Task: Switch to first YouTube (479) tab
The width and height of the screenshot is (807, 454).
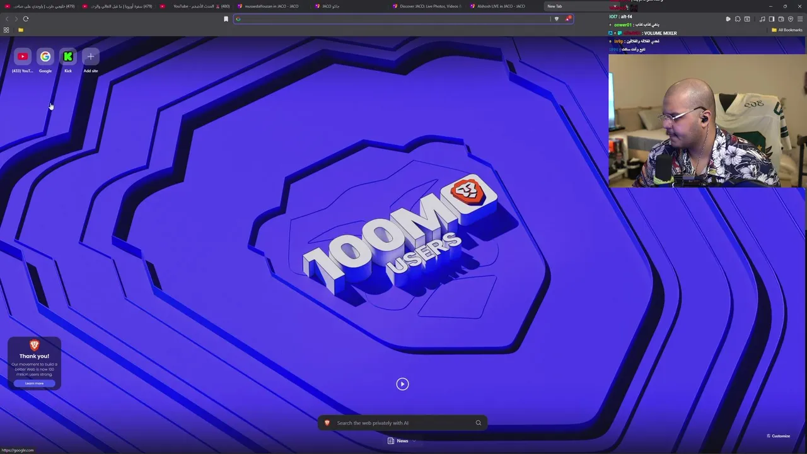Action: [39, 6]
